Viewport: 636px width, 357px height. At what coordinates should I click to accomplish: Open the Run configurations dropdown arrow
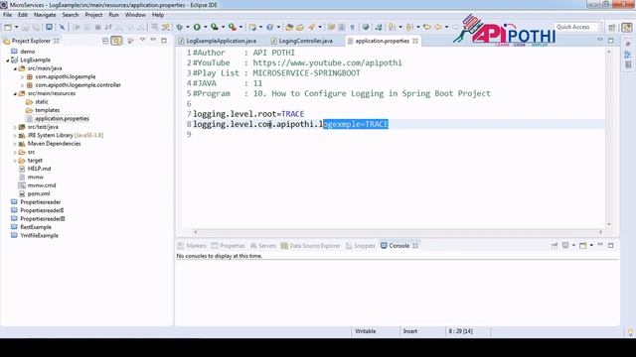[206, 27]
